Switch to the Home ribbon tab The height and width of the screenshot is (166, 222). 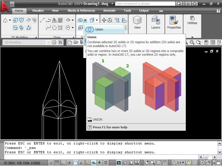(x=19, y=11)
